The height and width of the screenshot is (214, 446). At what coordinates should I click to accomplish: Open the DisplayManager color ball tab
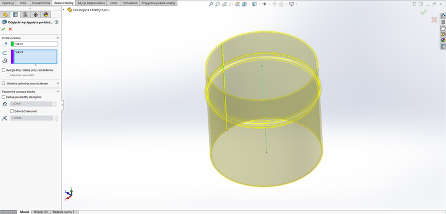tap(46, 15)
